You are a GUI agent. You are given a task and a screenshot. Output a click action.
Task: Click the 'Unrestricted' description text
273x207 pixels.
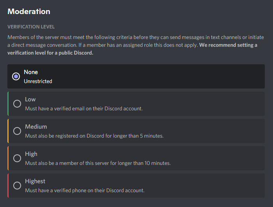pos(38,81)
